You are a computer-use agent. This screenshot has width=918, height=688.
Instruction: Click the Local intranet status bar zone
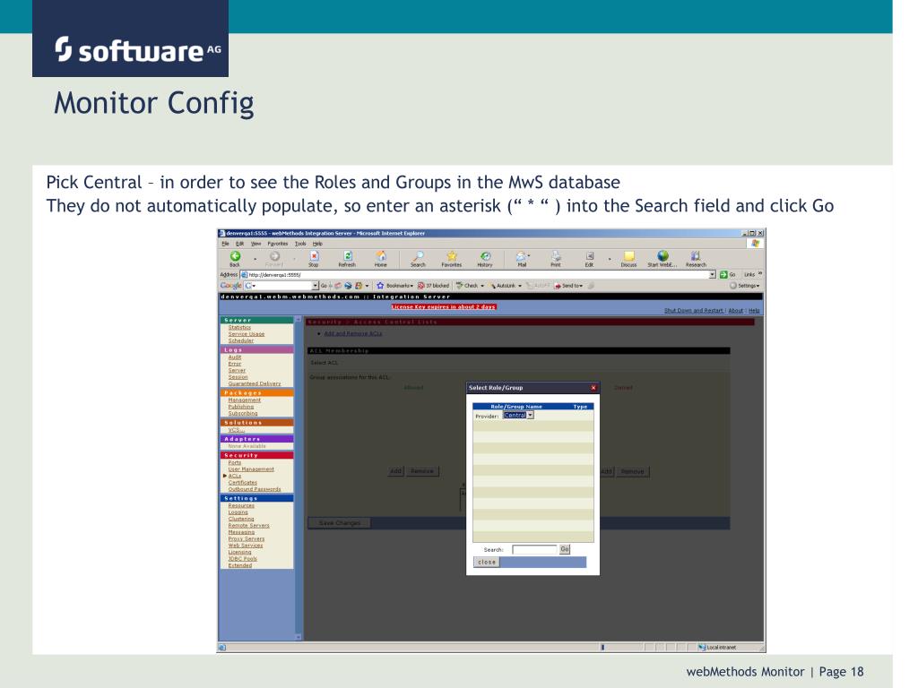click(x=717, y=647)
